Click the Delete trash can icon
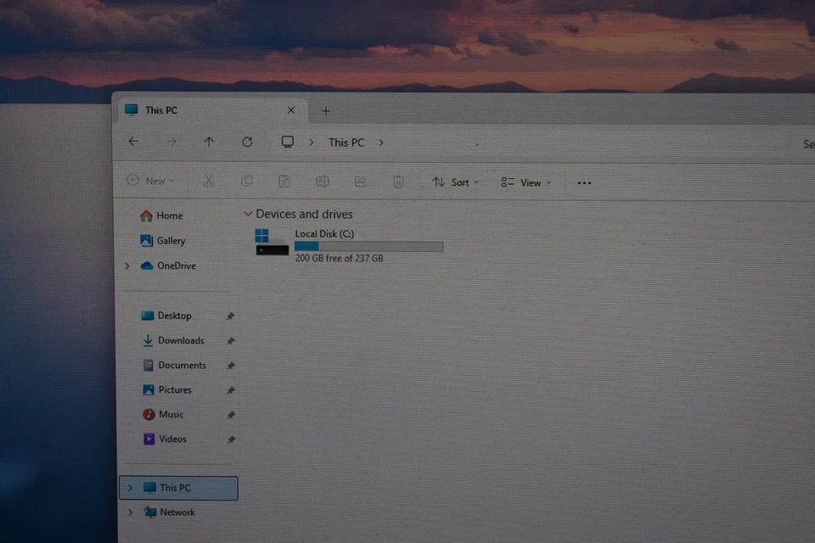The height and width of the screenshot is (543, 815). [398, 182]
